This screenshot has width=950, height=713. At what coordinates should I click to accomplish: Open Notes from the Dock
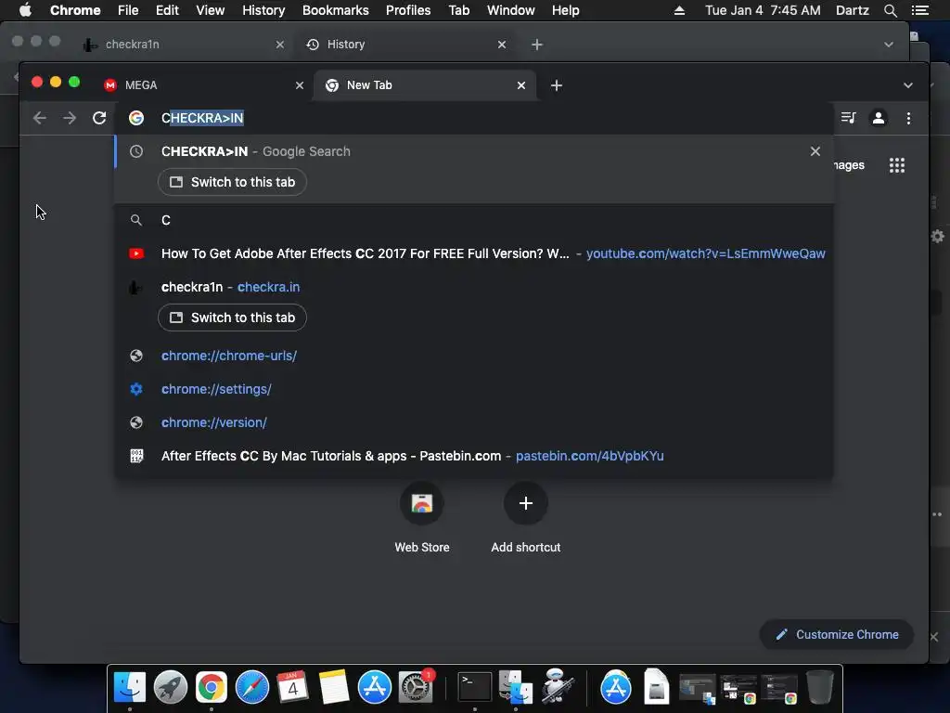[x=334, y=687]
